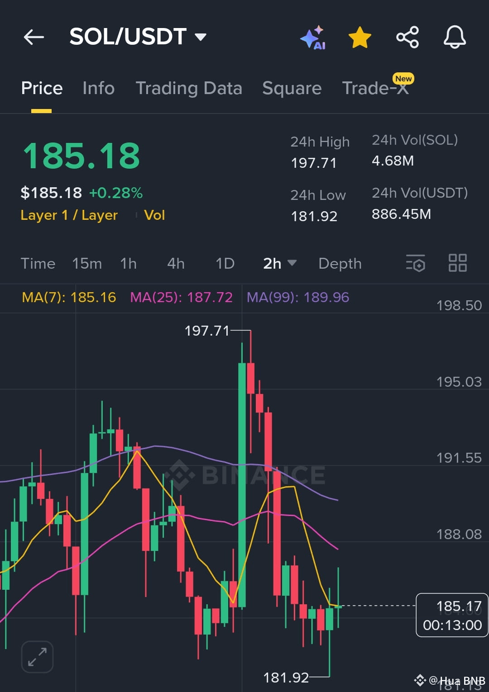Open the Trade-X tab
The image size is (489, 692).
[375, 88]
